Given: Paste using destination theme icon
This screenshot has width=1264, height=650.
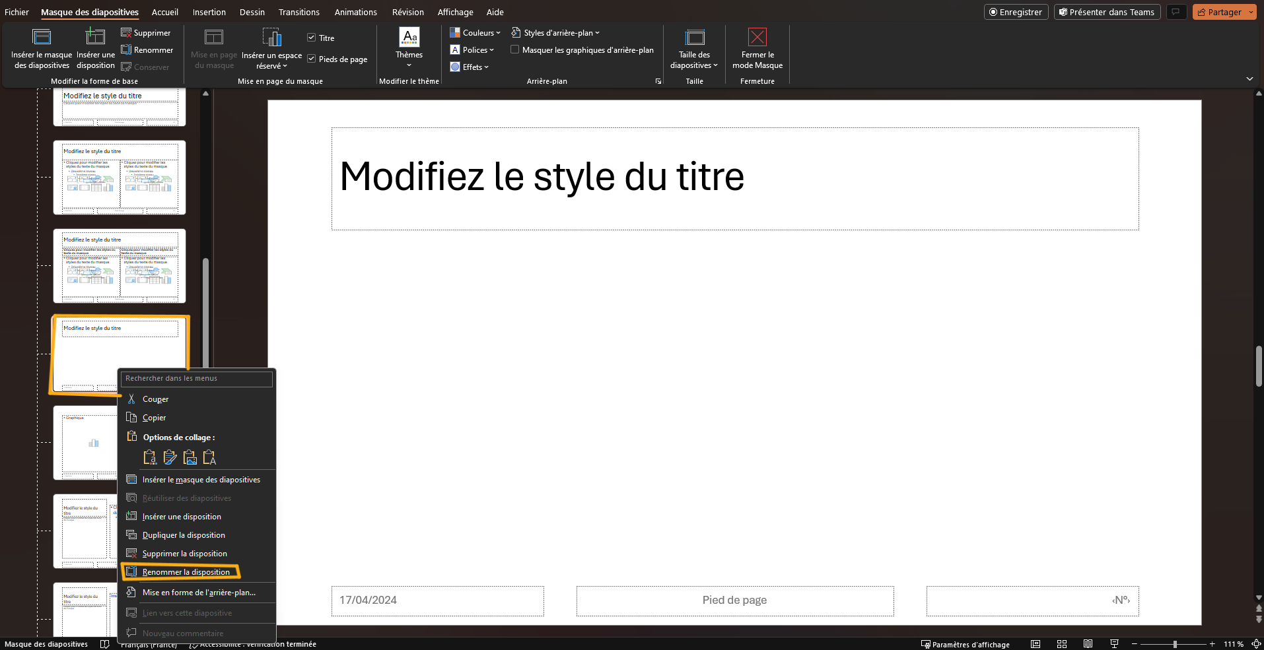Looking at the screenshot, I should tap(150, 457).
